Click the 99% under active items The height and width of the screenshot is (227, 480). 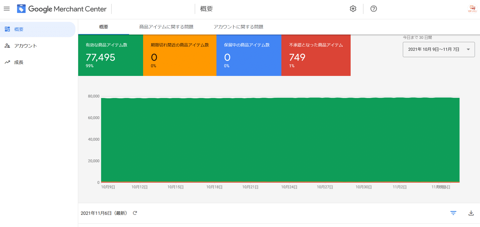click(90, 66)
